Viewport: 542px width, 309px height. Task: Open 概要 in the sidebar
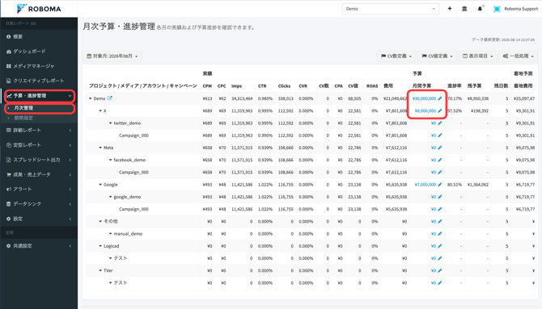point(39,36)
